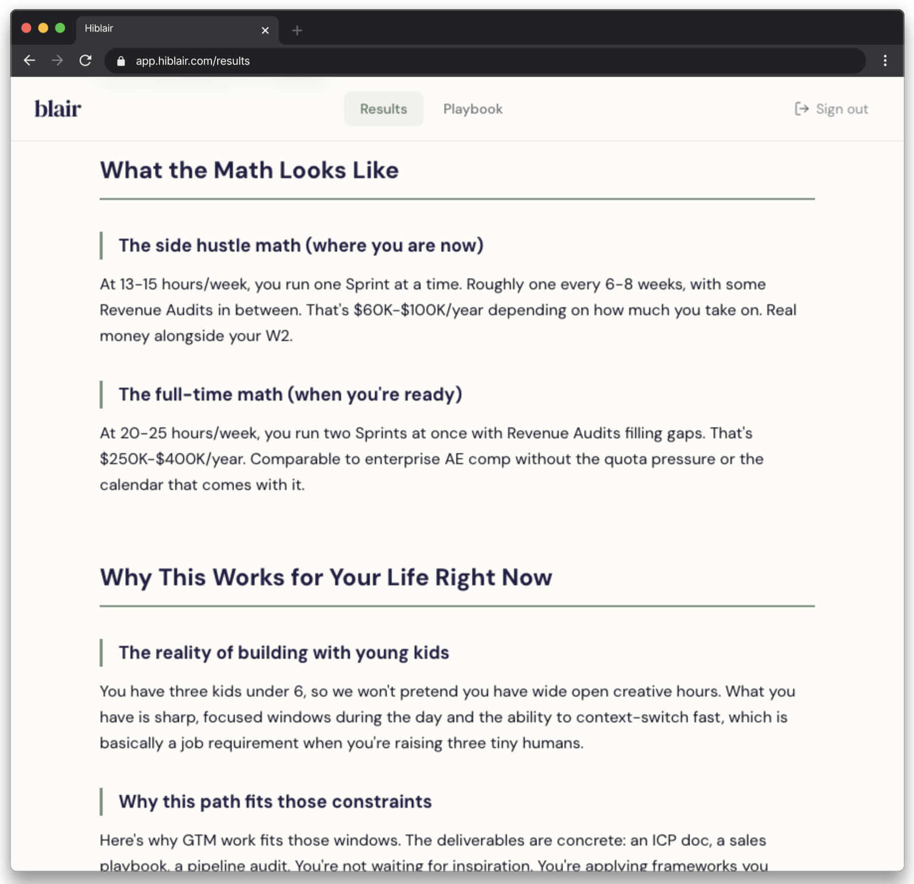Click the paragraph starting "You have three kids"

[447, 717]
